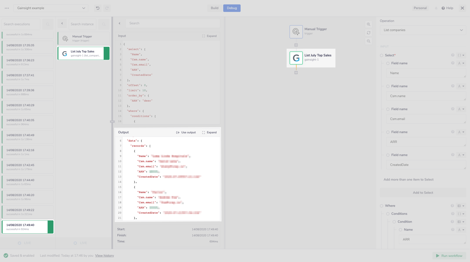
Task: Click the Gainsight G node on the canvas
Action: (x=296, y=58)
